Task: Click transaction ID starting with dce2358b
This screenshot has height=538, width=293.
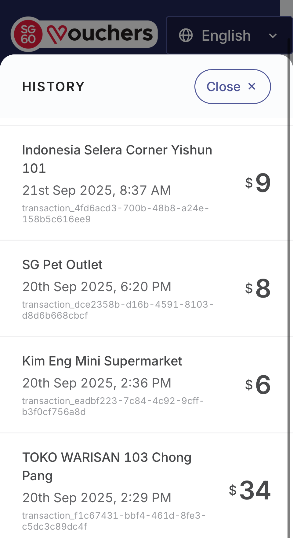Action: [118, 310]
